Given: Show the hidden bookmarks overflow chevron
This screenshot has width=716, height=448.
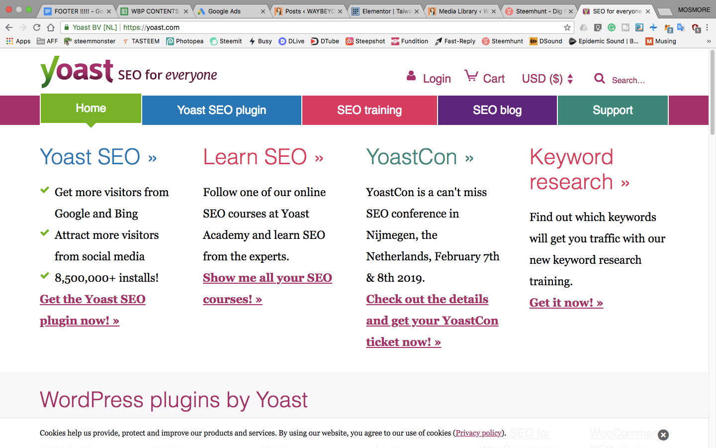Looking at the screenshot, I should (709, 41).
